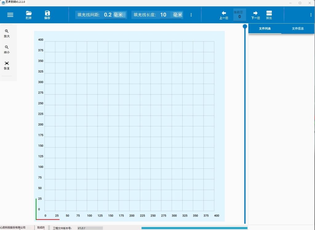Click the 400 label on vertical axis
This screenshot has height=230, width=315.
click(41, 40)
